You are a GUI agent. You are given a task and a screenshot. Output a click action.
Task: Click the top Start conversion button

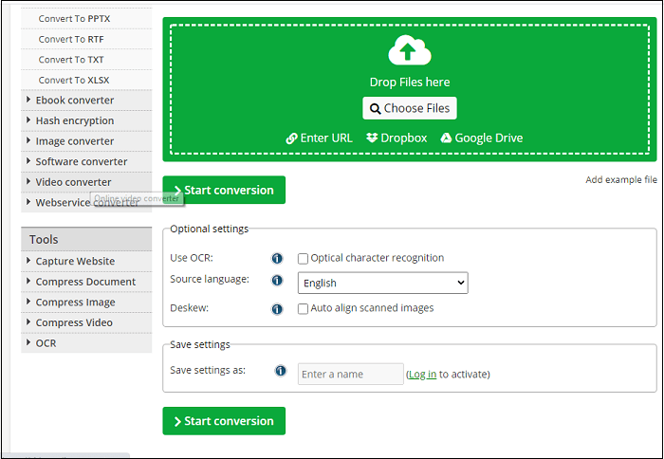(224, 190)
